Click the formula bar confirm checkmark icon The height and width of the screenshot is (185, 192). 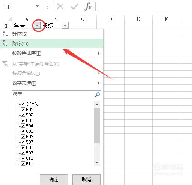click(74, 7)
